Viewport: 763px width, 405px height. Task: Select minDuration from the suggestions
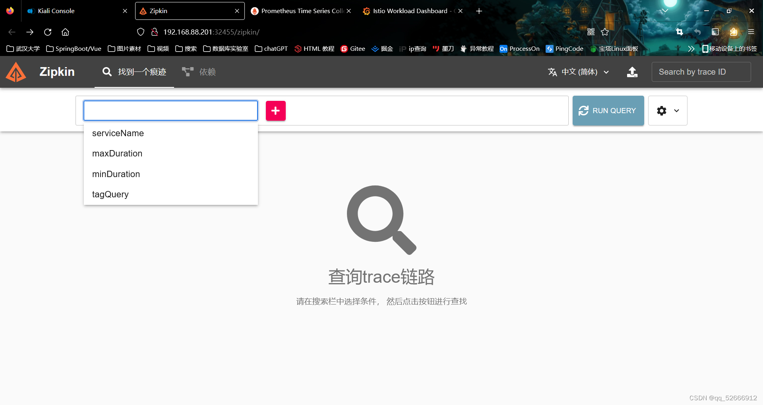click(x=170, y=174)
